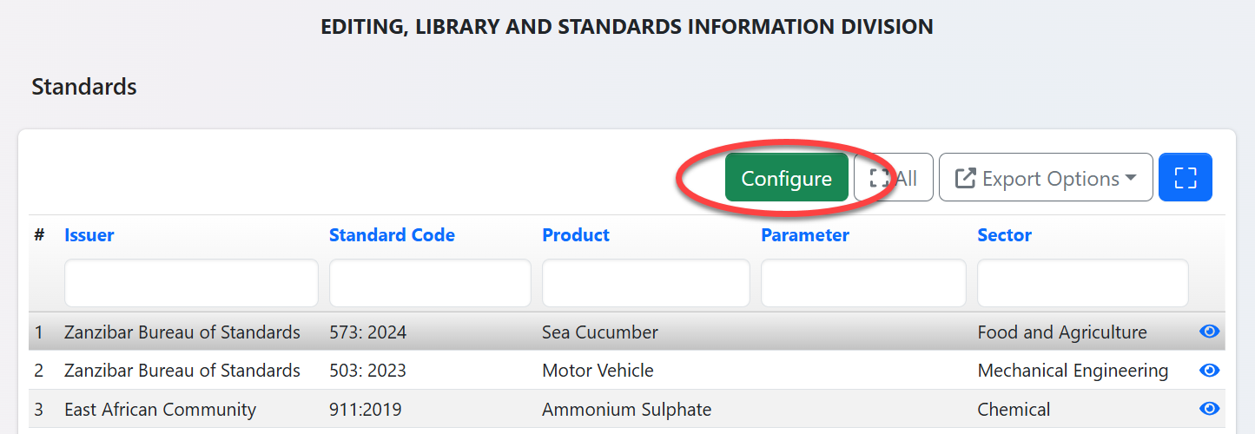Select the East African Community row
Screen dimensions: 1255x434
click(x=160, y=410)
